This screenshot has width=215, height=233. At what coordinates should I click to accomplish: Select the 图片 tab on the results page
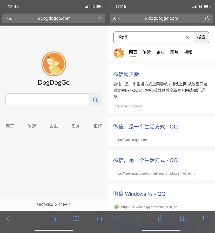(x=174, y=52)
